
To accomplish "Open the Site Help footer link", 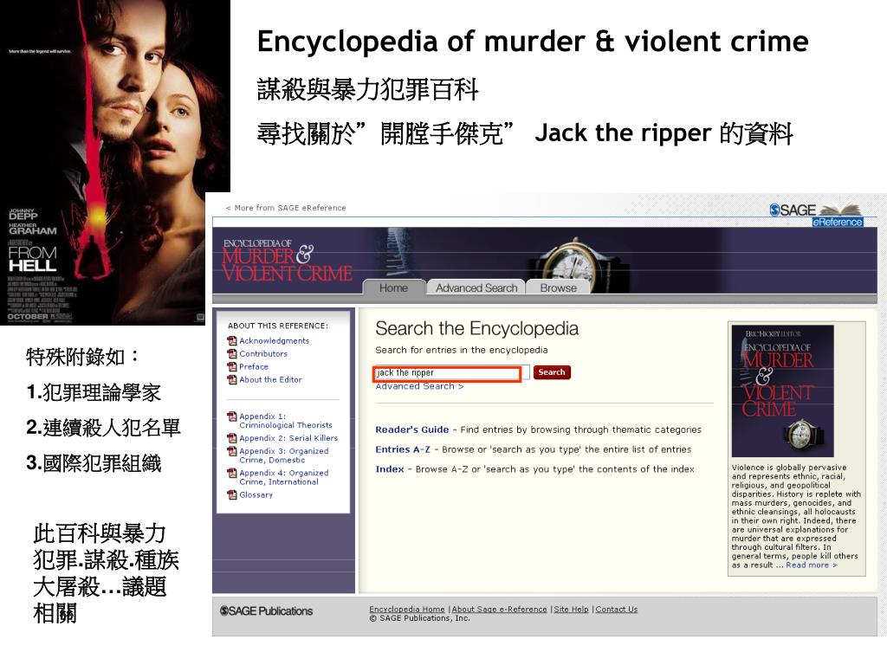I will (x=571, y=609).
